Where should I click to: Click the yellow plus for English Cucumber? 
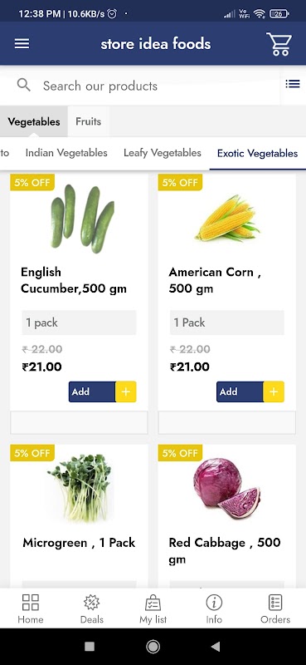point(126,392)
